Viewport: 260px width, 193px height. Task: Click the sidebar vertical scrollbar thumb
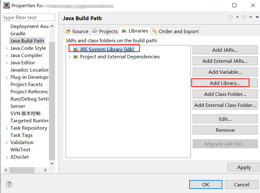click(x=52, y=101)
